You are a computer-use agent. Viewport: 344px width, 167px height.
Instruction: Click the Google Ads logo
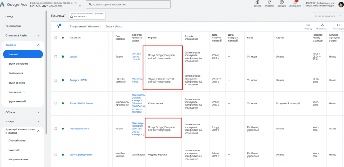13,4
